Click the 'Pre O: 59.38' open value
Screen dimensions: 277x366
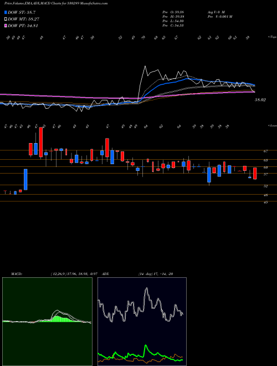click(173, 12)
